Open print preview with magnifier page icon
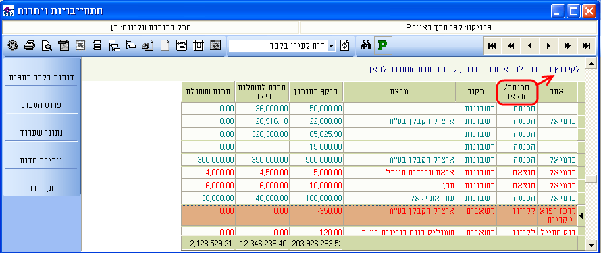Viewport: 601px width, 253px height. tap(47, 45)
